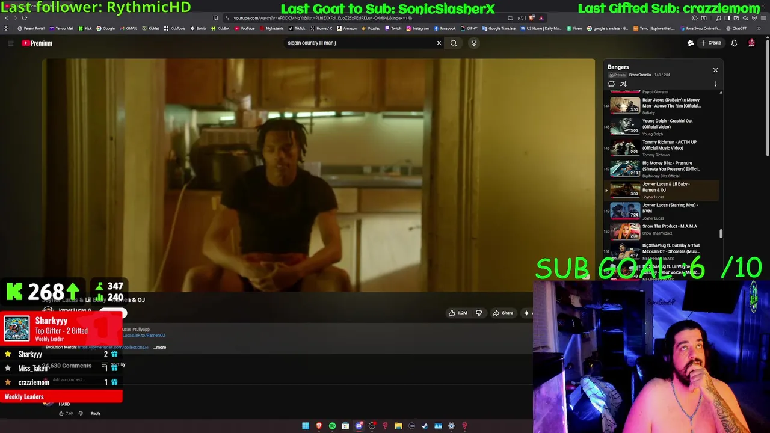Open the YouTube guide hamburger menu
This screenshot has height=433, width=770.
(x=10, y=43)
